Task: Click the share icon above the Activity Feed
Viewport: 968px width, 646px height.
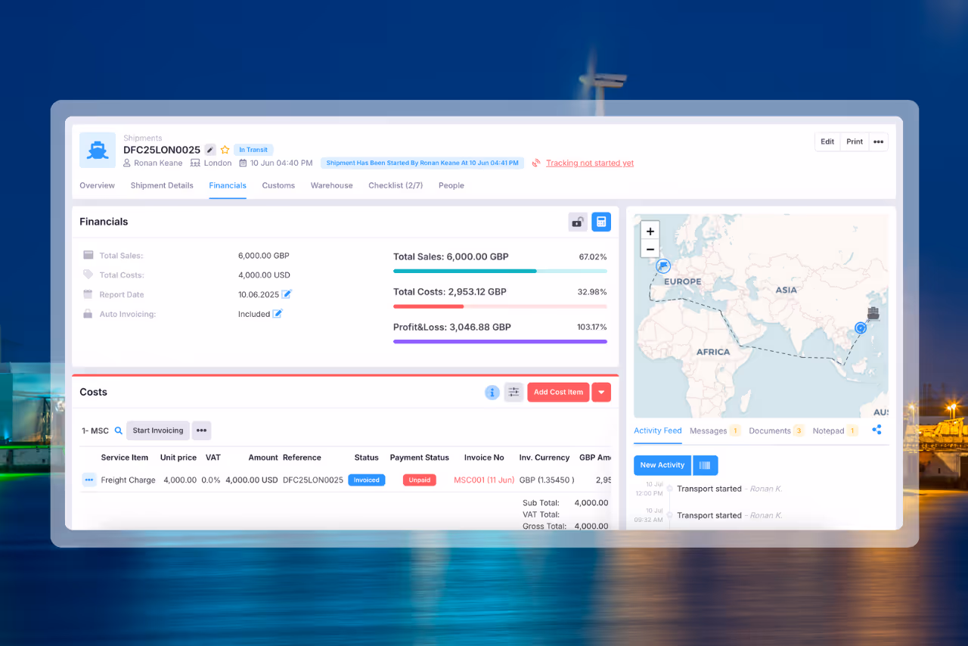Action: (876, 429)
